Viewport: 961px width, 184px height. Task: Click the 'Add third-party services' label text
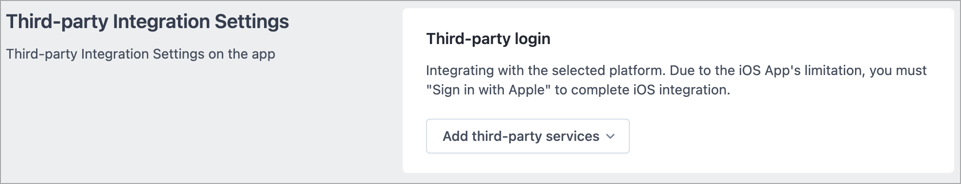[521, 137]
